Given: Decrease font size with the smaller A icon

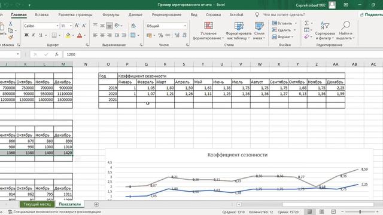Looking at the screenshot, I should click(x=84, y=26).
